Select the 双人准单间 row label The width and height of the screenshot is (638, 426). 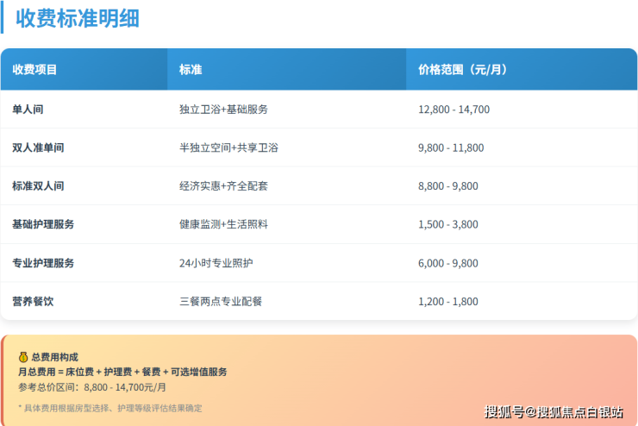(x=38, y=147)
